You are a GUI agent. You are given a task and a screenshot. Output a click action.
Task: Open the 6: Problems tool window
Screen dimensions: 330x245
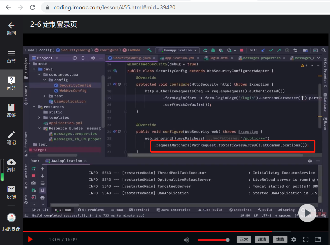[91, 210]
